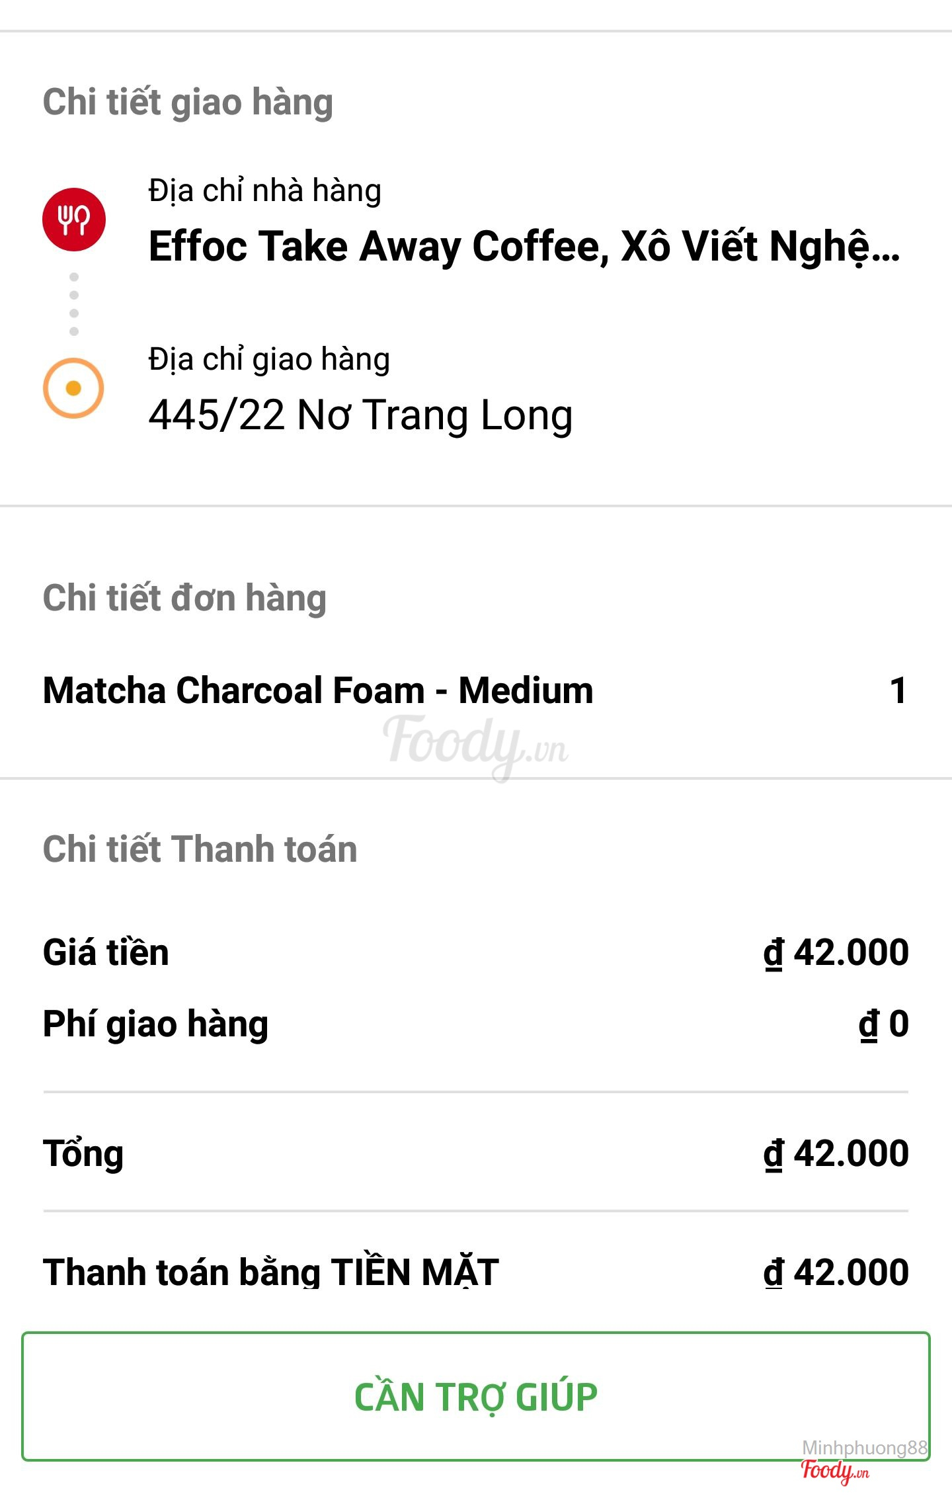Tap the Giá tiền price row label
This screenshot has height=1498, width=952.
pyautogui.click(x=106, y=952)
